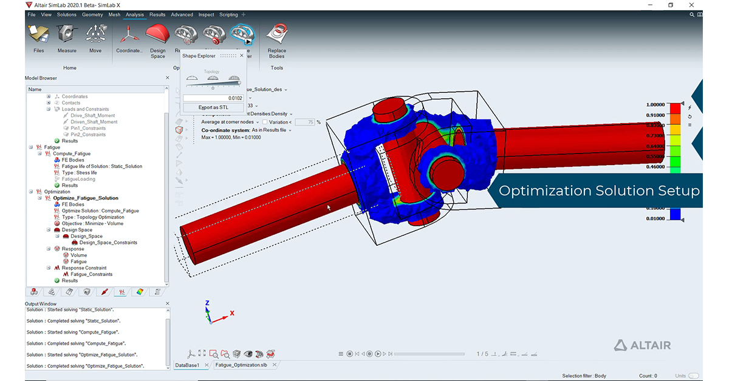The height and width of the screenshot is (381, 729).
Task: Click the fit view icon in bottom toolbar
Action: pos(202,354)
